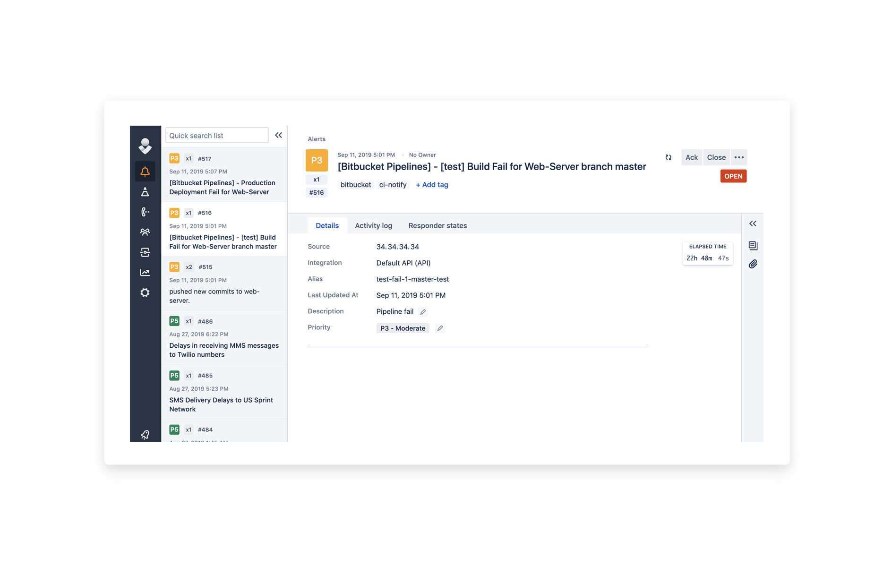Switch to the Activity log tab
892x575 pixels.
373,225
